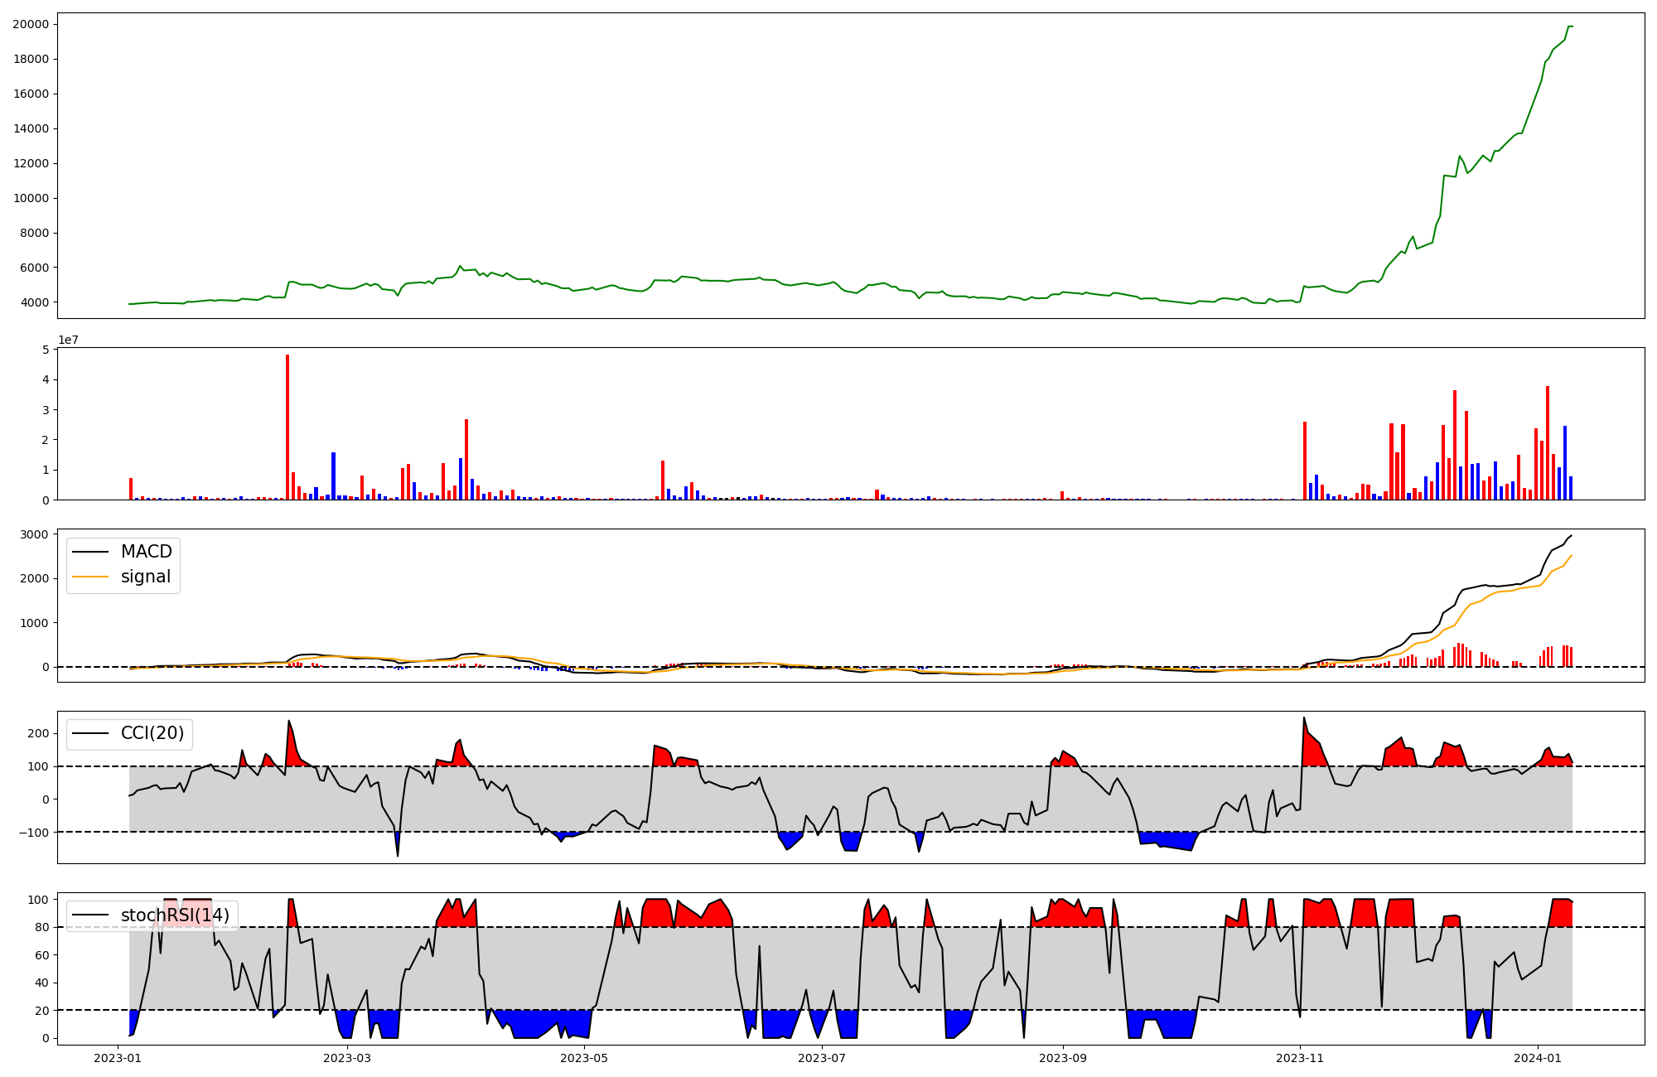Click the stochRSI(14) legend label
Screen dimensions: 1657x1077
(x=175, y=915)
